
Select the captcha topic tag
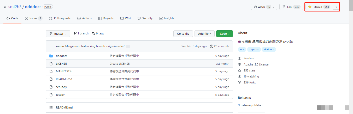pyautogui.click(x=254, y=50)
